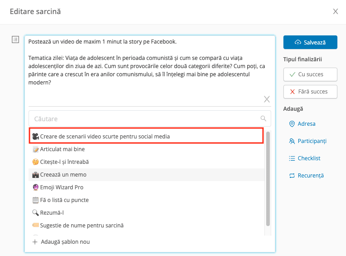
Task: Select Creare de scenarii video scurte template
Action: [x=146, y=136]
